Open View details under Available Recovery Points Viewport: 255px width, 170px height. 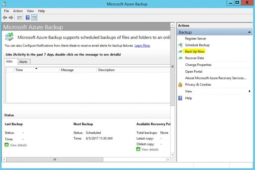pos(150,150)
